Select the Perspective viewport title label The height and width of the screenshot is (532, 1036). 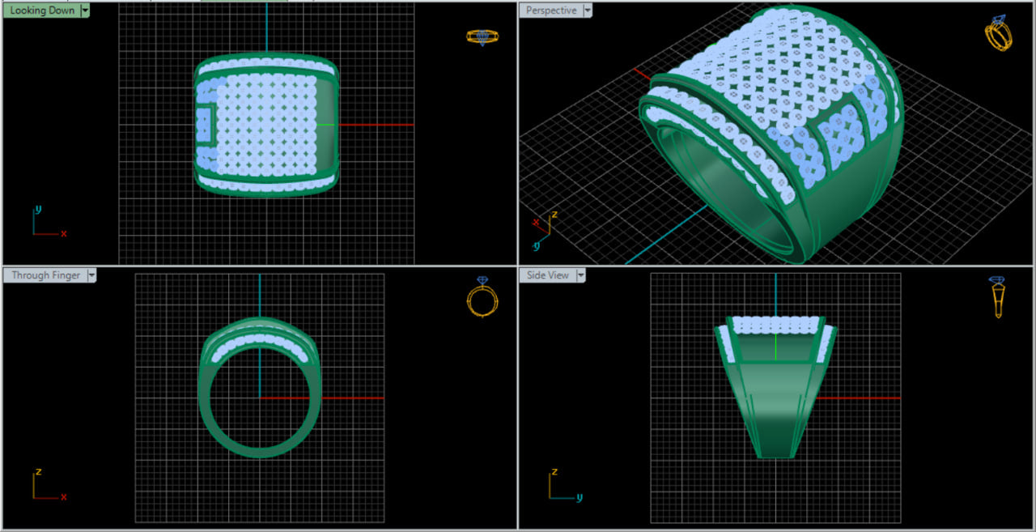click(551, 11)
